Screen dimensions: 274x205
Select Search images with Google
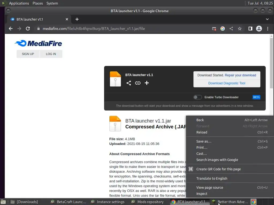(x=230, y=160)
